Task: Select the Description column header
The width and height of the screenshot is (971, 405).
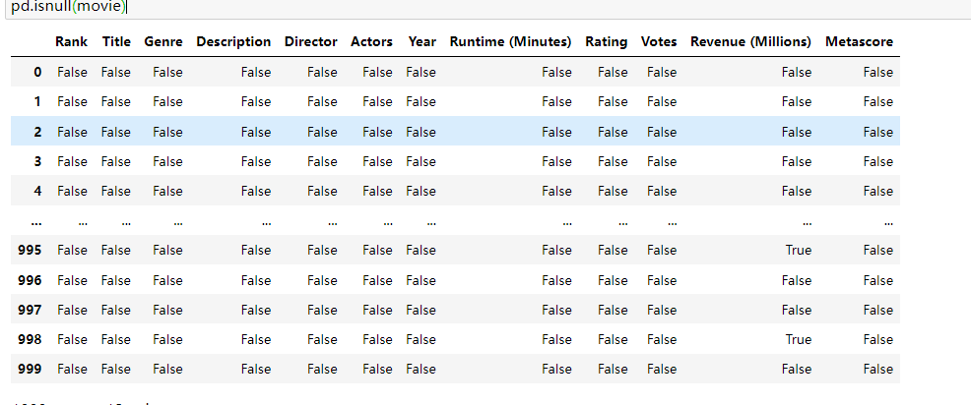Action: coord(233,42)
